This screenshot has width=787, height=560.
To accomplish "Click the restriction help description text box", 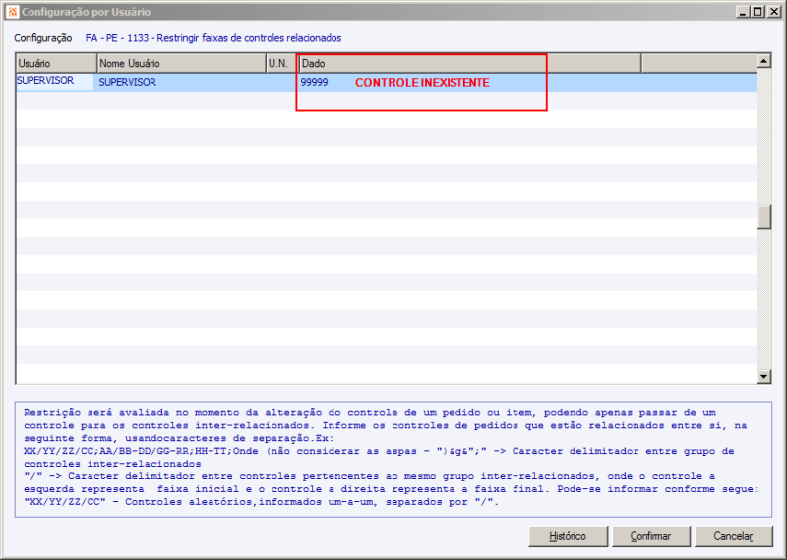I will point(393,459).
